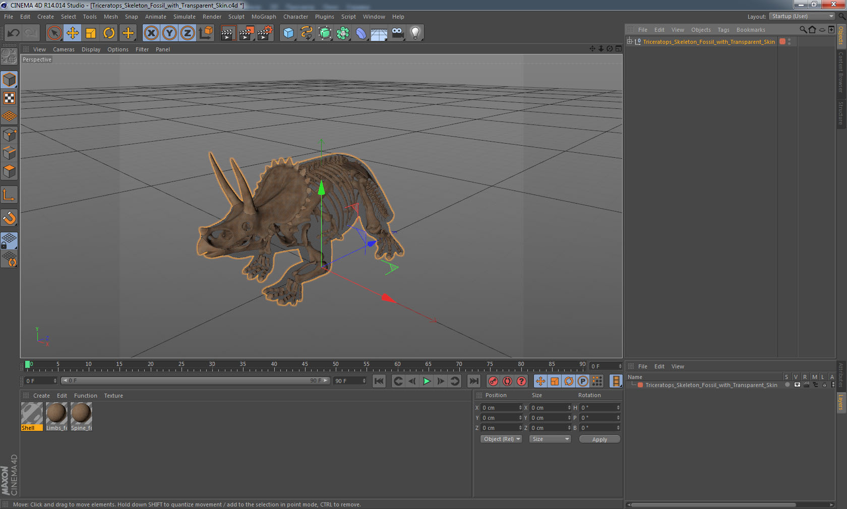Click heading rotation H field
Screen dimensions: 847x509
tap(600, 408)
